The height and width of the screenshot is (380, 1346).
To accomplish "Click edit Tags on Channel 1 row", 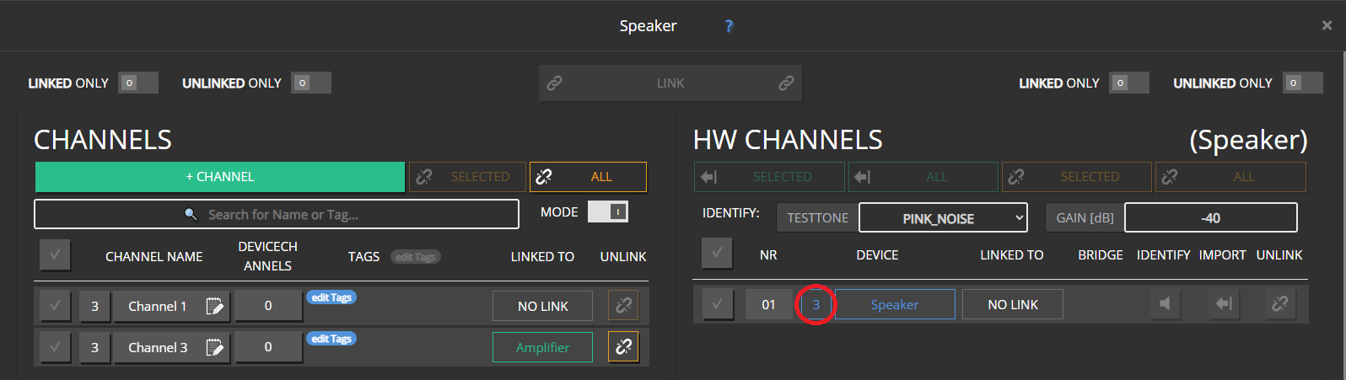I will (x=331, y=297).
